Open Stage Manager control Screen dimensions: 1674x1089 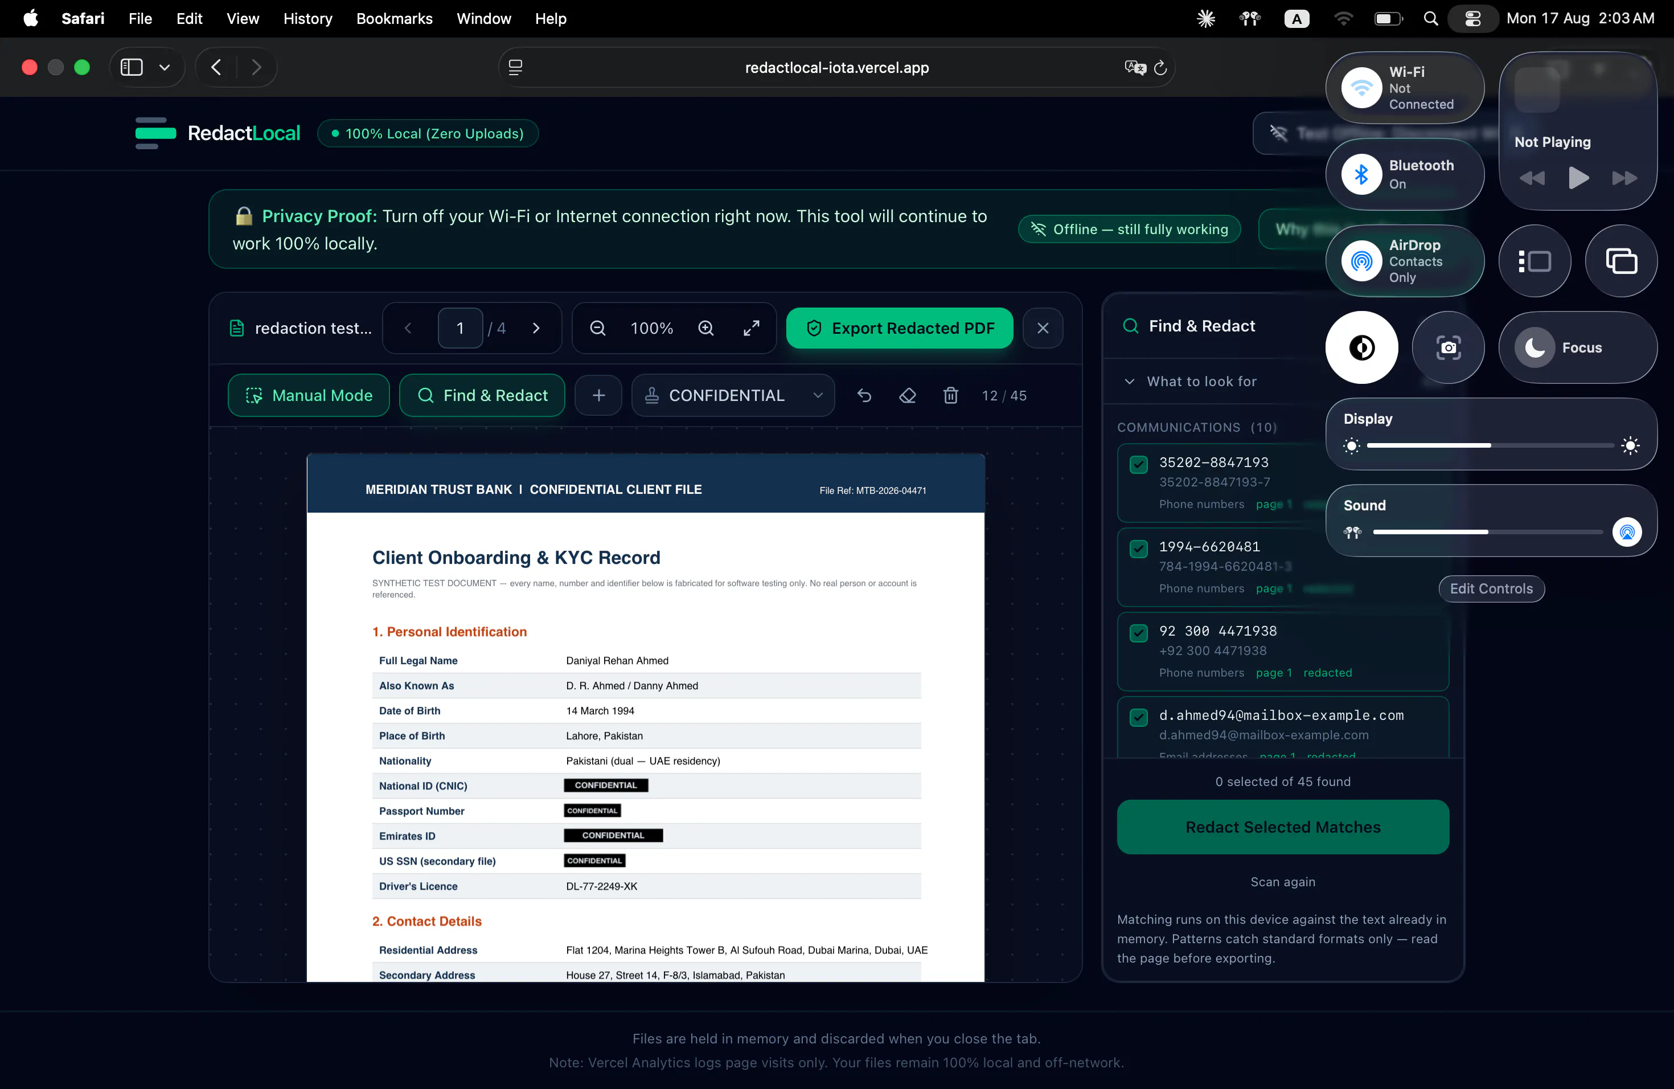coord(1535,261)
